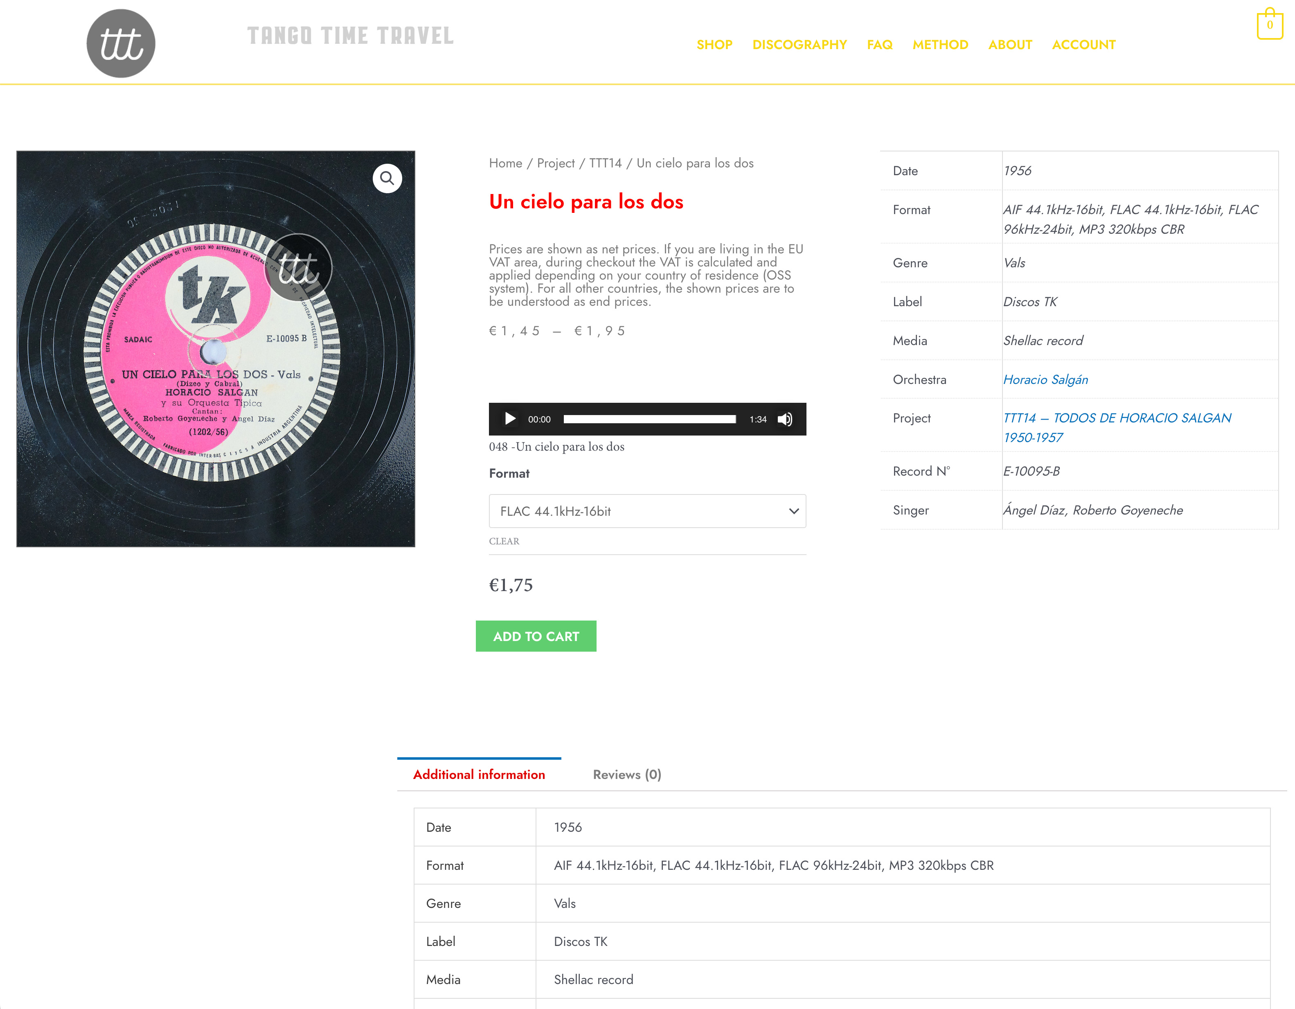
Task: Open the About menu item
Action: pyautogui.click(x=1010, y=45)
